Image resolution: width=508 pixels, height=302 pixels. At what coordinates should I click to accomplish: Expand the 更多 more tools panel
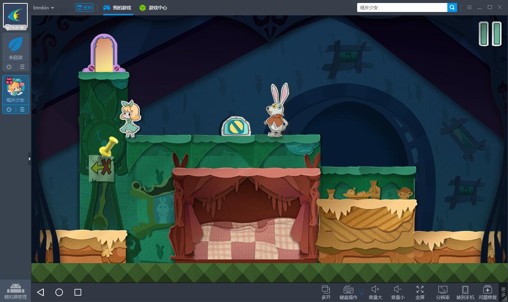pyautogui.click(x=504, y=292)
